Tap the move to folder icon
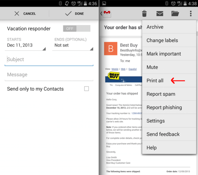The width and height of the screenshot is (198, 175). pyautogui.click(x=175, y=13)
